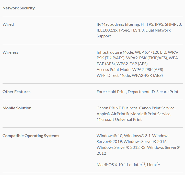Click the 'Force Hold Print' text
The height and width of the screenshot is (175, 185).
111,92
